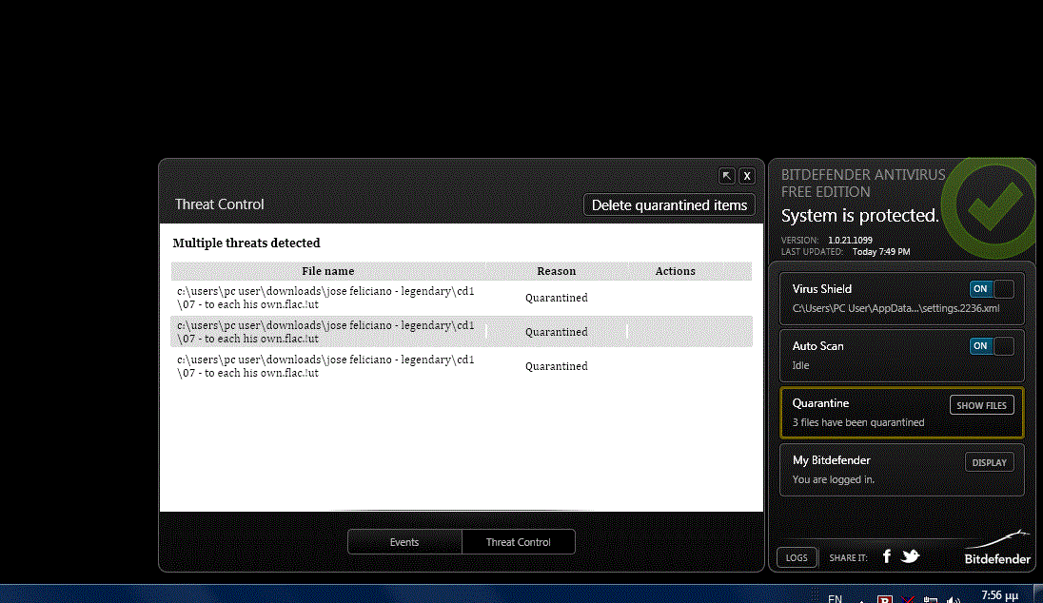
Task: Switch to the Events tab
Action: coord(404,542)
